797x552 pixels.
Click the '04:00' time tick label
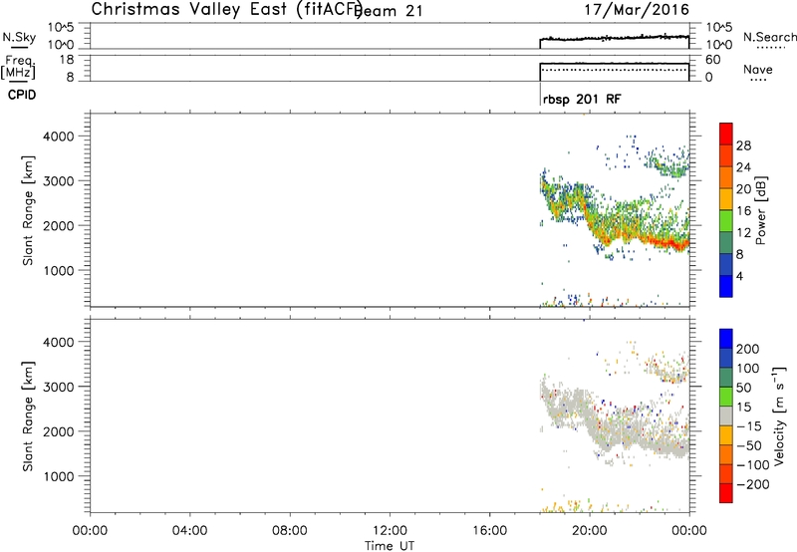click(189, 531)
